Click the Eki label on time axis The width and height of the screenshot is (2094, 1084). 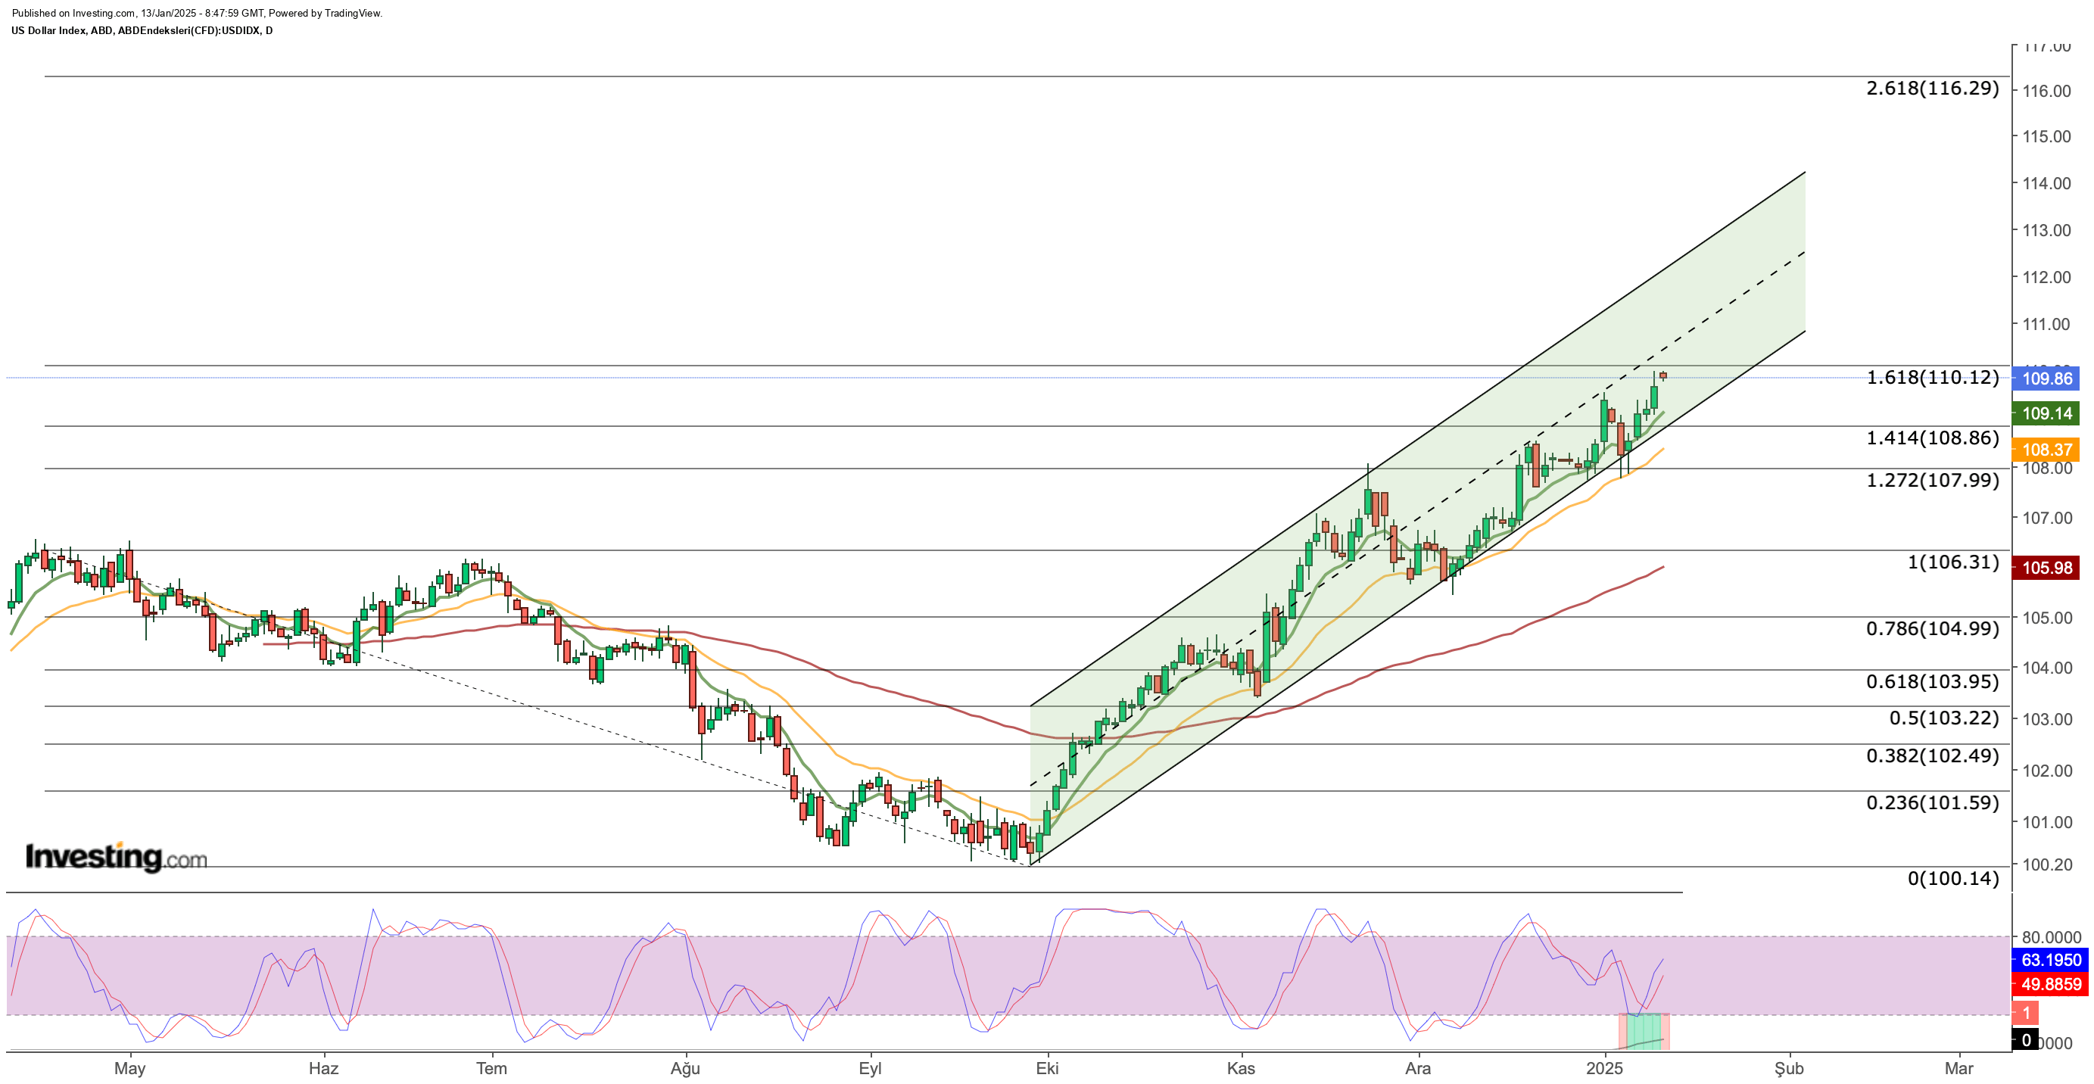point(1047,1069)
